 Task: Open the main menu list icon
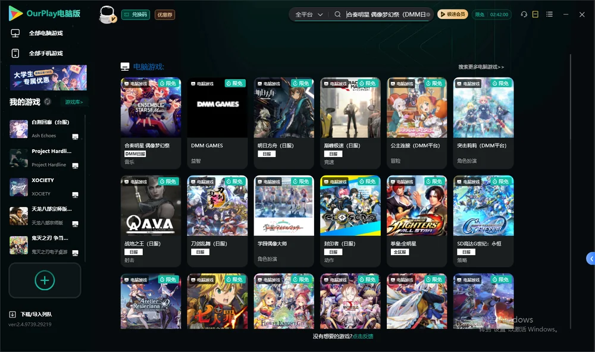[549, 14]
